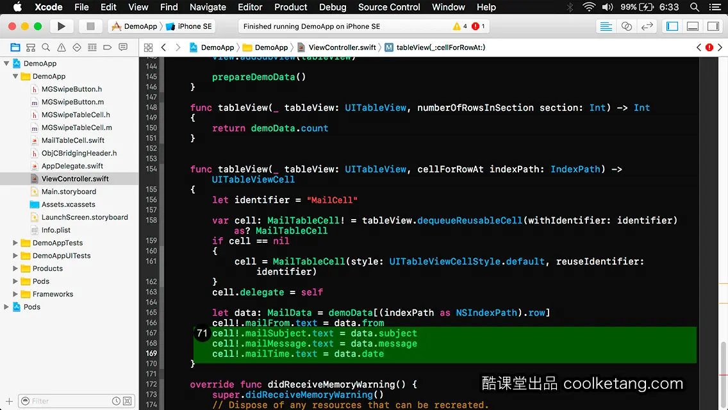The width and height of the screenshot is (728, 410).
Task: Select AppDelegate.swift file
Action: [72, 166]
